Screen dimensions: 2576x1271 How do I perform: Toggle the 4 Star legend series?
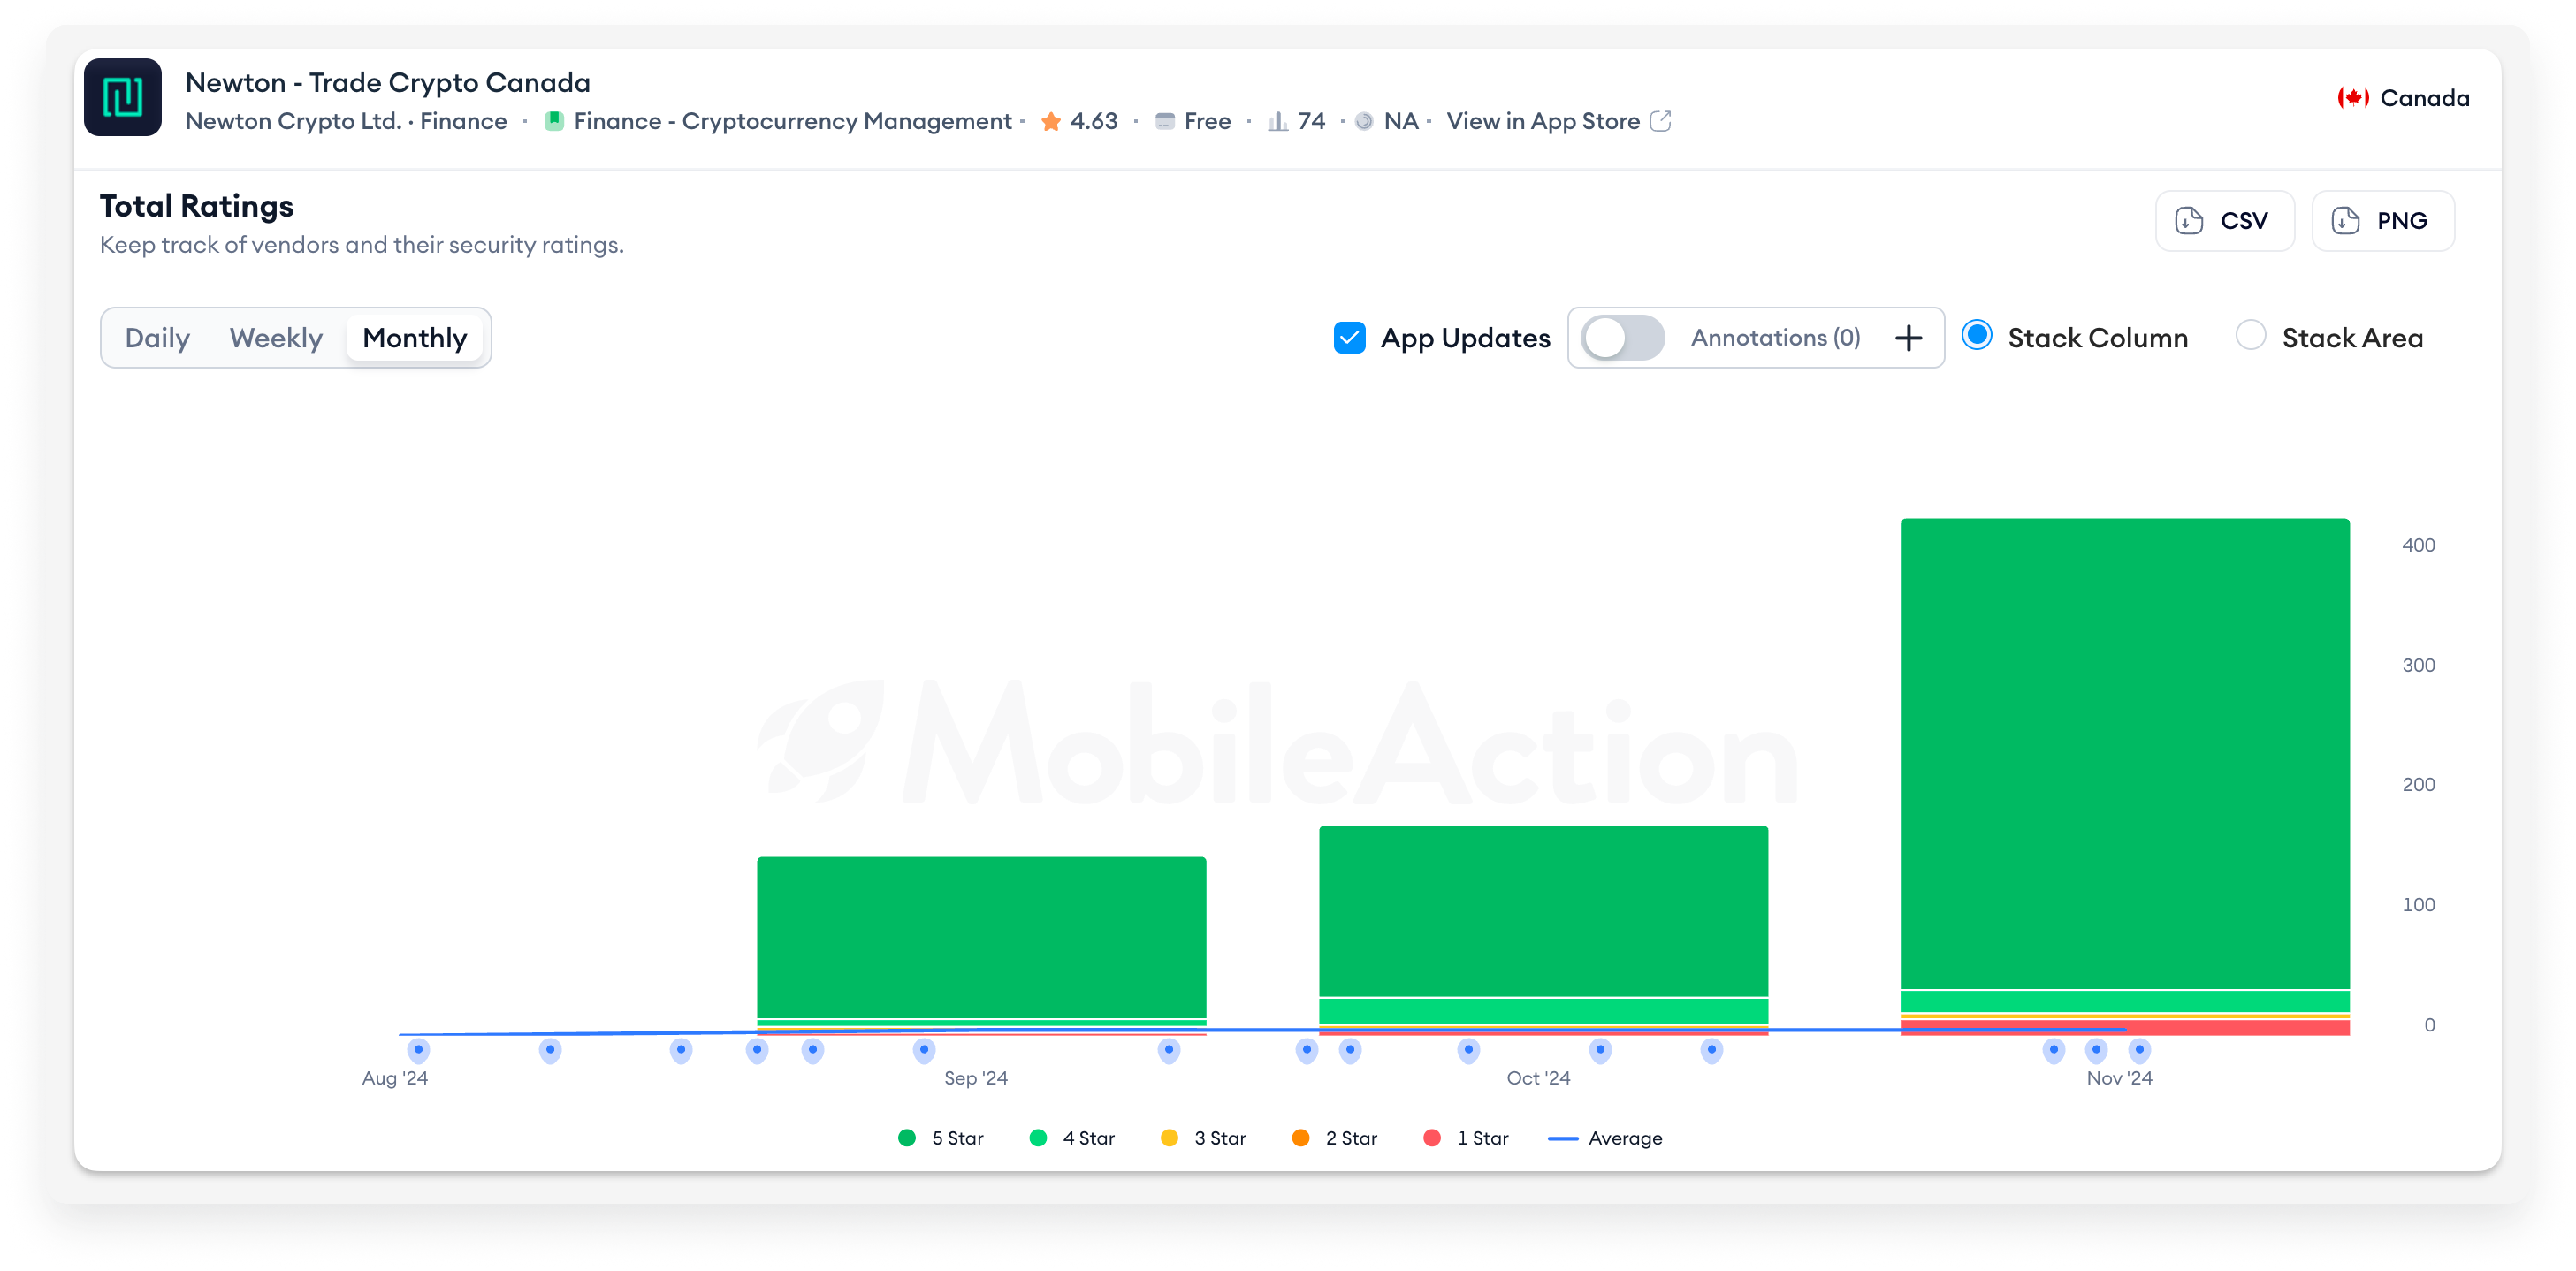pyautogui.click(x=1072, y=1138)
